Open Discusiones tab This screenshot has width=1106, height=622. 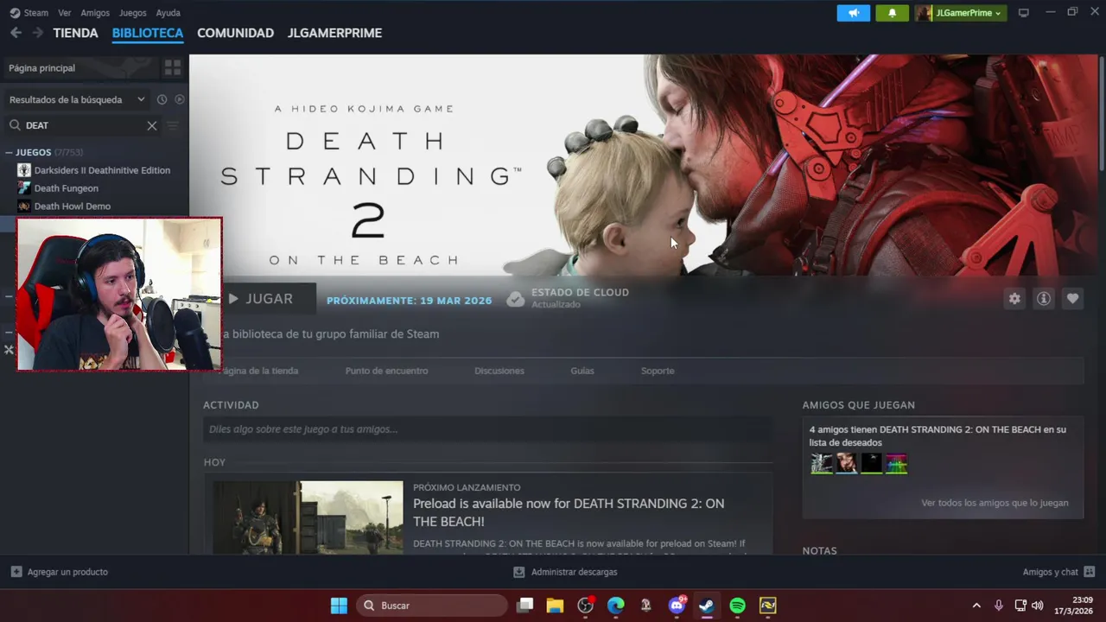click(499, 371)
